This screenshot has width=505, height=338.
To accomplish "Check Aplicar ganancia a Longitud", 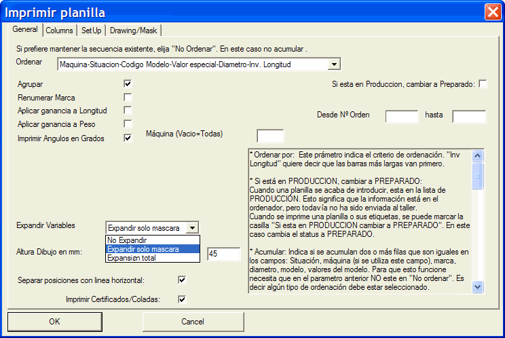I will [x=128, y=110].
